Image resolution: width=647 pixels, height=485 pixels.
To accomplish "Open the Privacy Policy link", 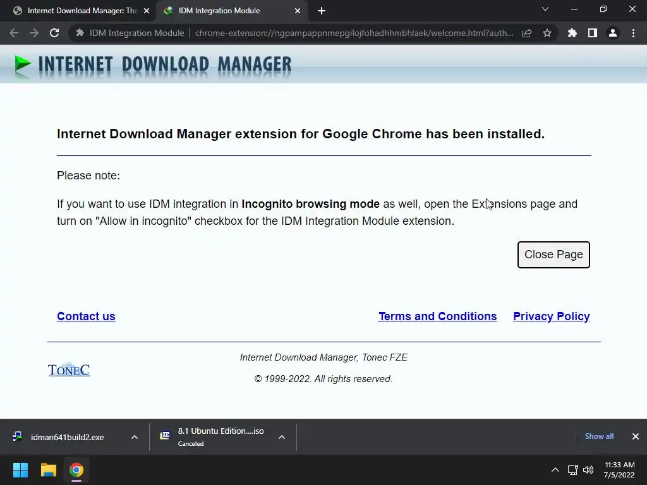I will (x=551, y=316).
